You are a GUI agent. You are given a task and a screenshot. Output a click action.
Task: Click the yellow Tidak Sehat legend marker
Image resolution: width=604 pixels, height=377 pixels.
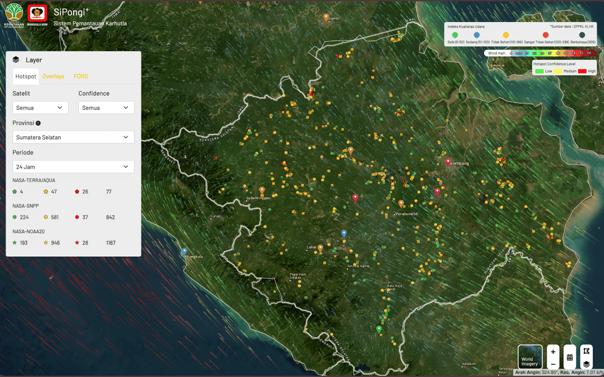(x=506, y=35)
